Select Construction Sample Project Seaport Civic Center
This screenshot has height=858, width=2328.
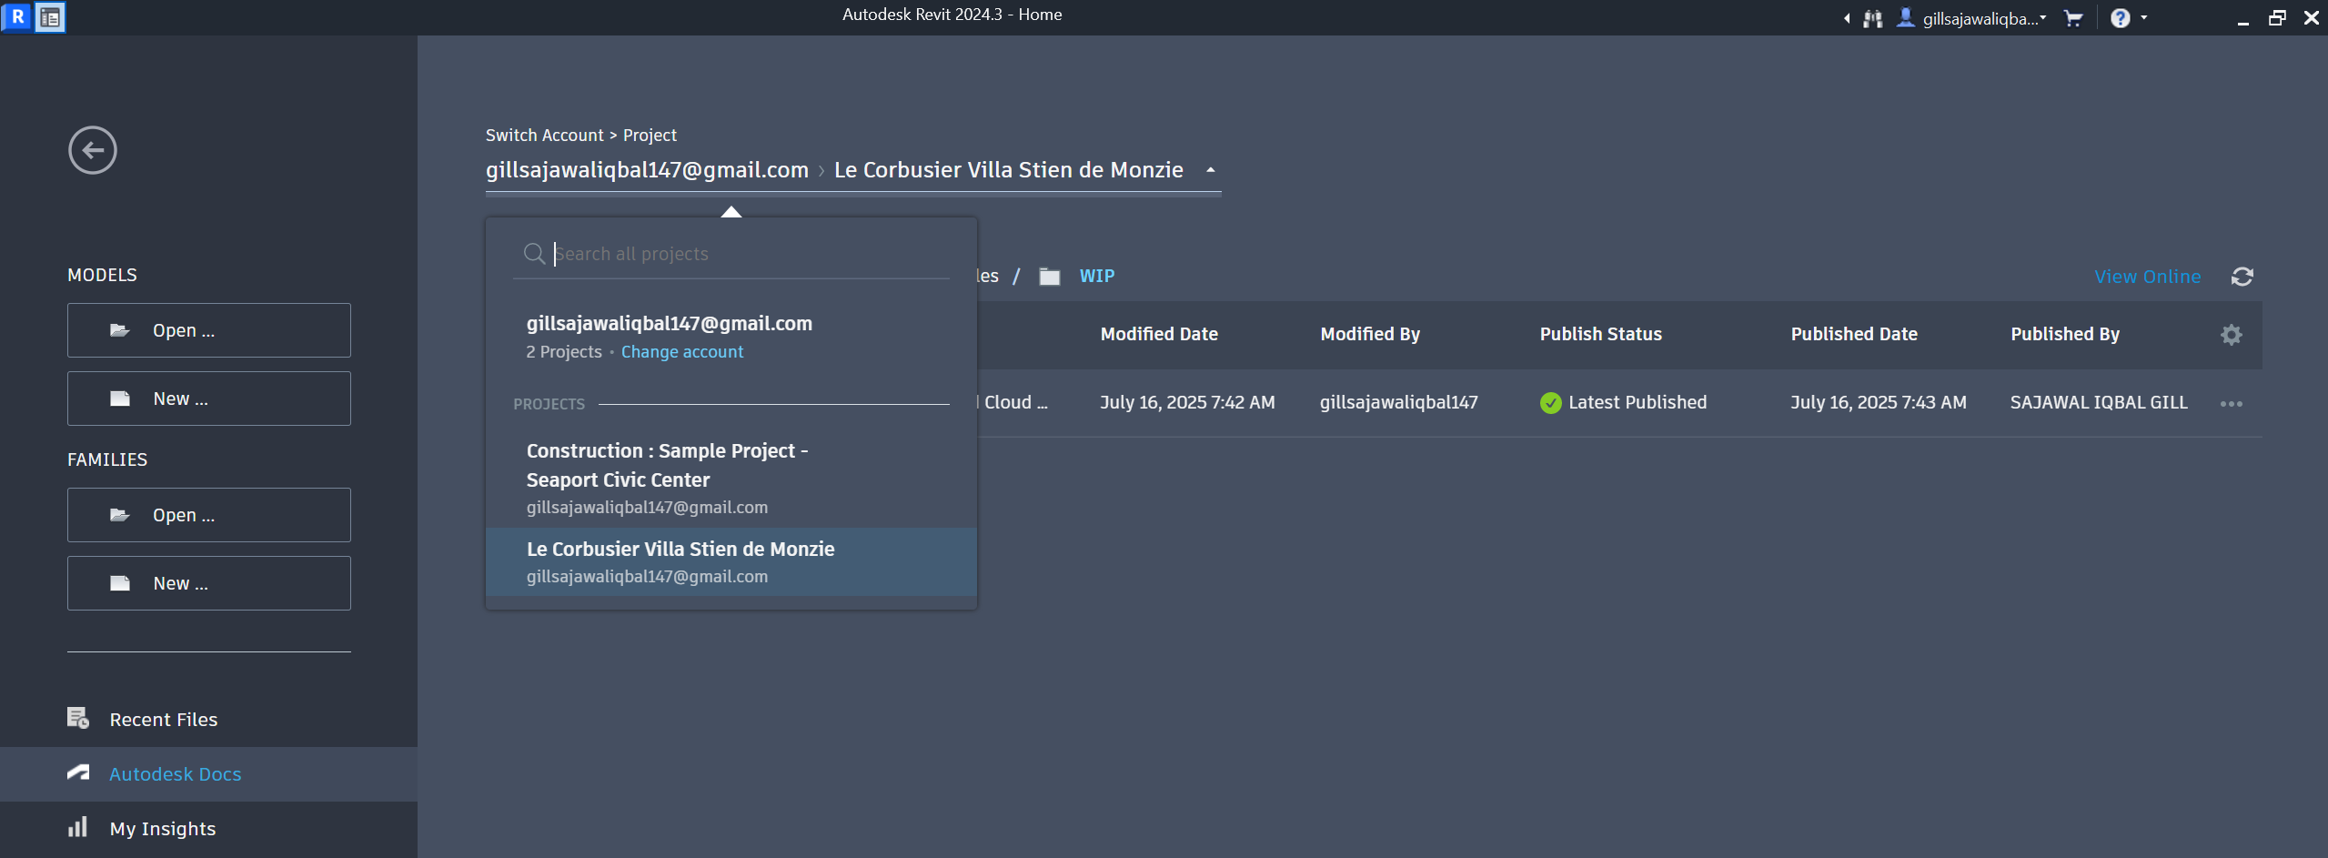tap(731, 479)
